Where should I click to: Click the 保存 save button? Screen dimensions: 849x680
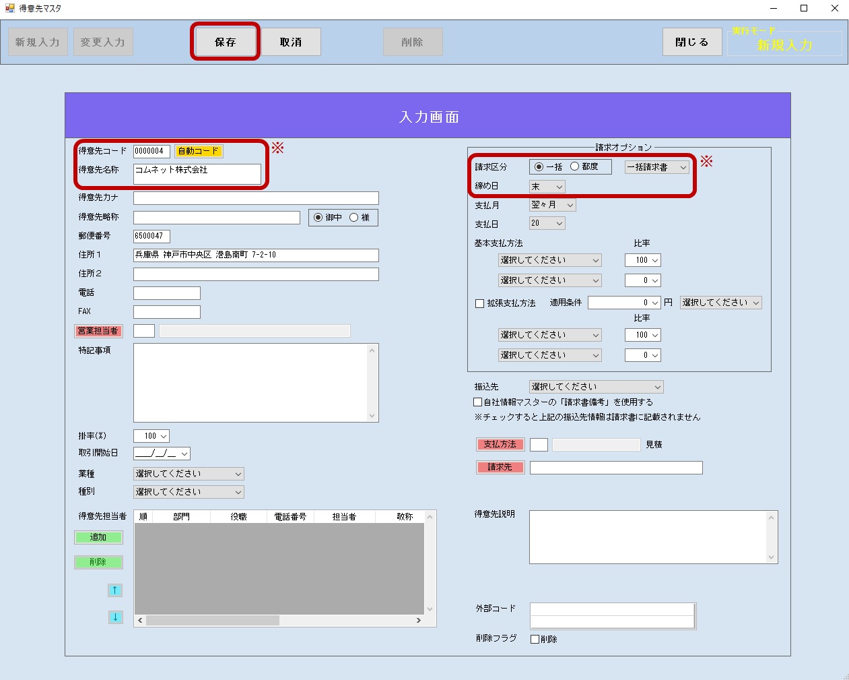click(x=226, y=42)
